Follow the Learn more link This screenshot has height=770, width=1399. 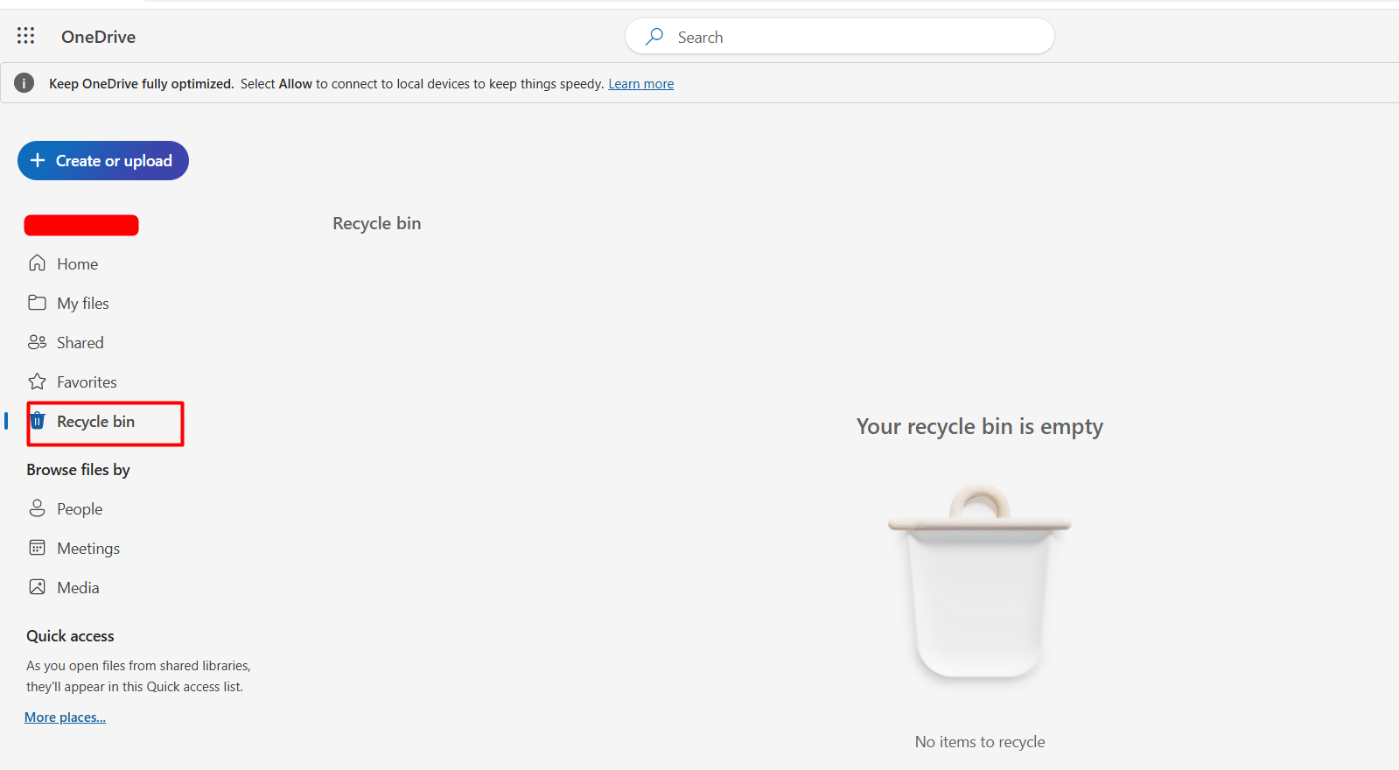click(641, 84)
